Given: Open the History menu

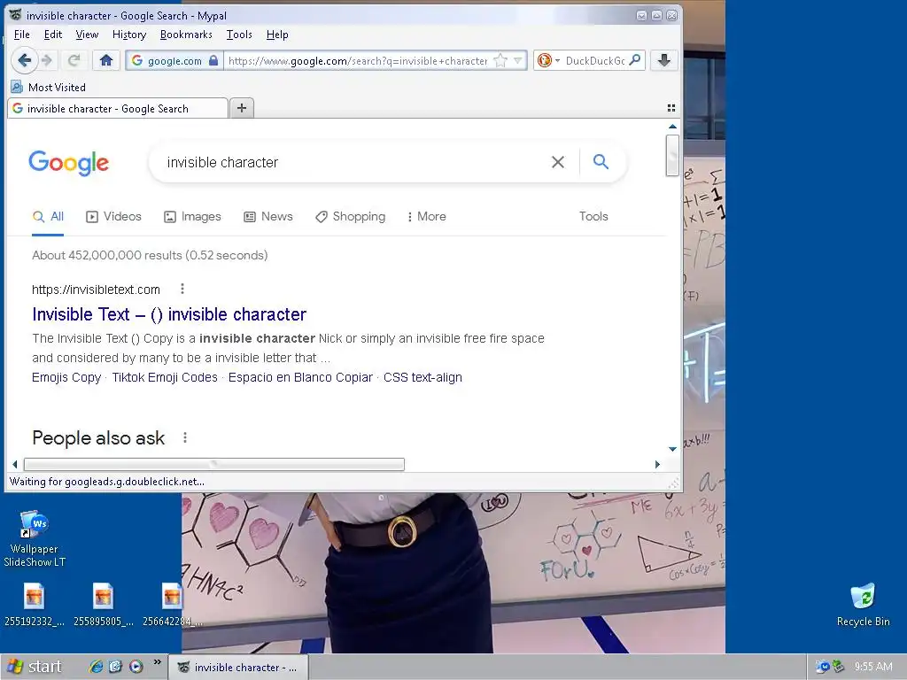Looking at the screenshot, I should pos(129,35).
